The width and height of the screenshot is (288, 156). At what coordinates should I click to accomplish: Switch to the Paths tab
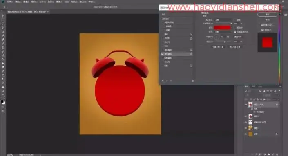tap(260, 86)
